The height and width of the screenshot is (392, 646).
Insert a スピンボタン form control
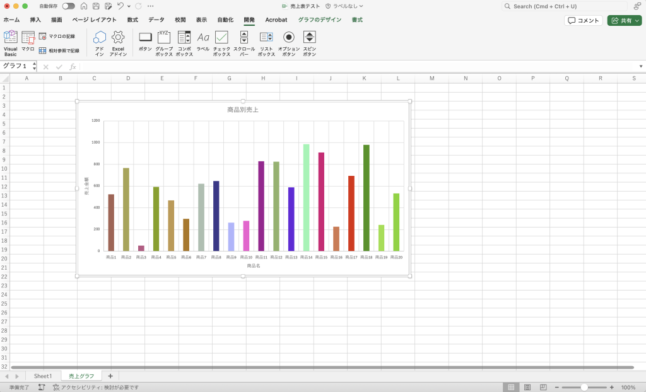[309, 42]
